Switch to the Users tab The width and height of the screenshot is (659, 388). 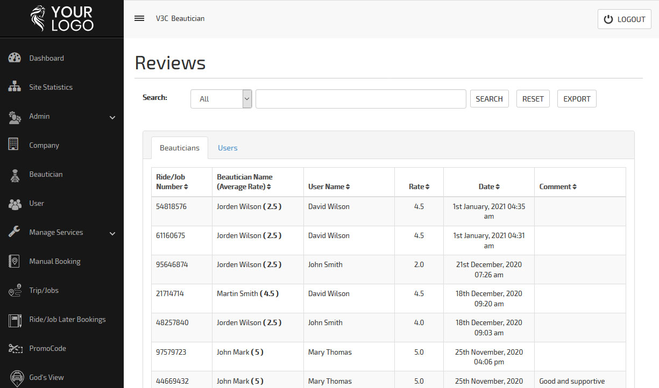pos(228,148)
